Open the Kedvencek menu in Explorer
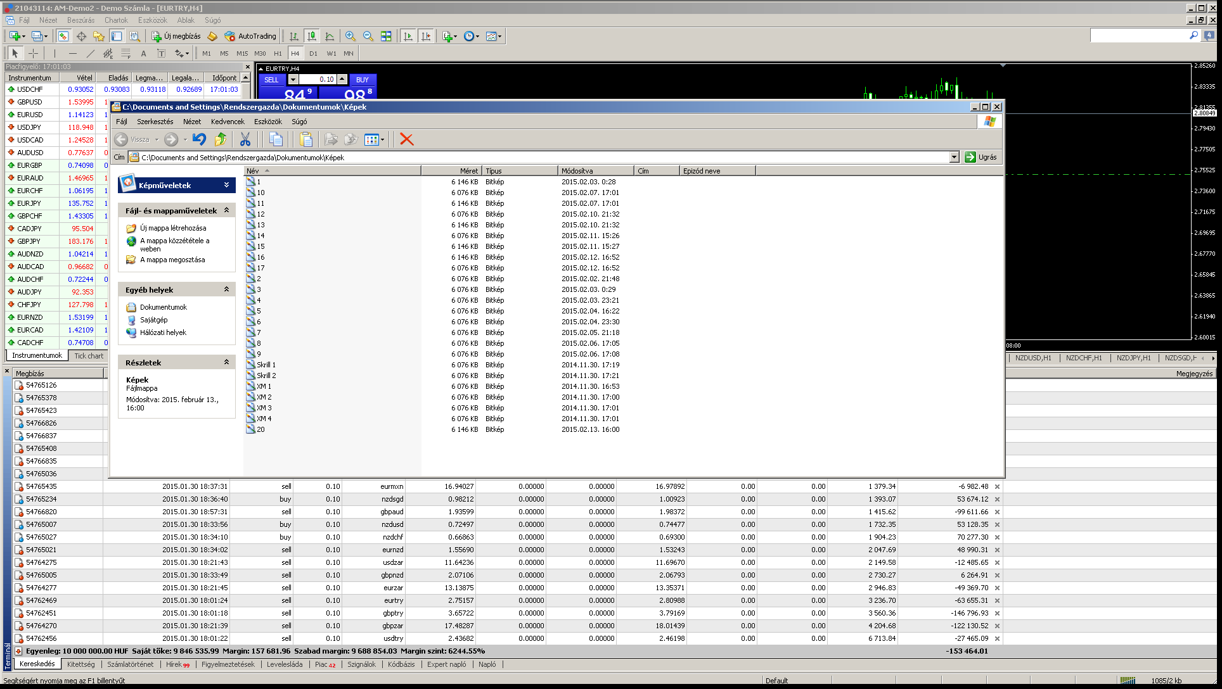Image resolution: width=1222 pixels, height=689 pixels. (x=227, y=122)
